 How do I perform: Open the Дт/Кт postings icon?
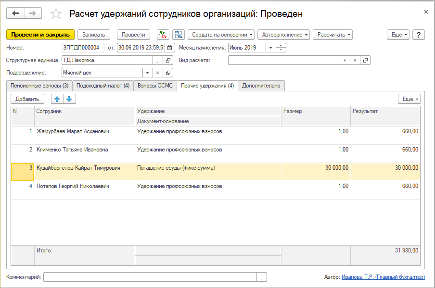pos(163,35)
